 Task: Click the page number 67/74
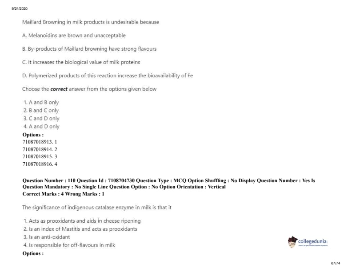pyautogui.click(x=335, y=264)
